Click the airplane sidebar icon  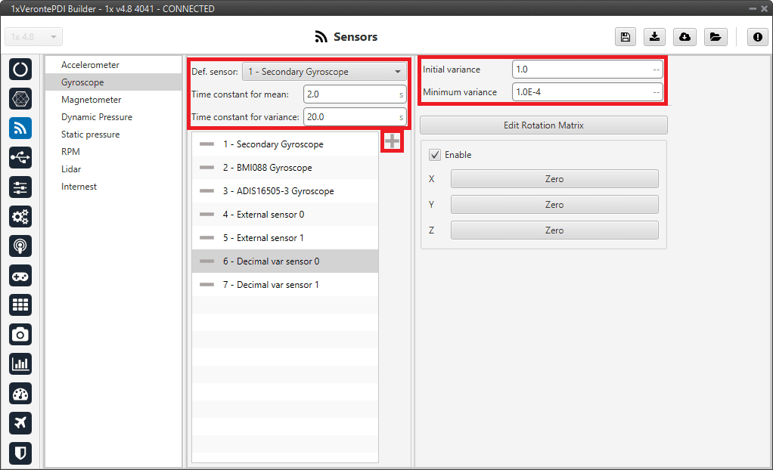[x=20, y=423]
